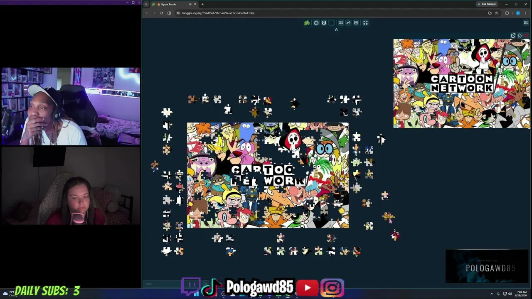Pop out the reference image window
The image size is (532, 299).
(513, 36)
